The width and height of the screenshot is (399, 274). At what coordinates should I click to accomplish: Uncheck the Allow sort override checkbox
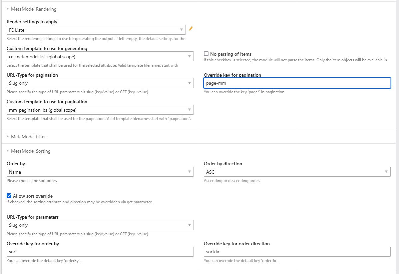pyautogui.click(x=9, y=196)
